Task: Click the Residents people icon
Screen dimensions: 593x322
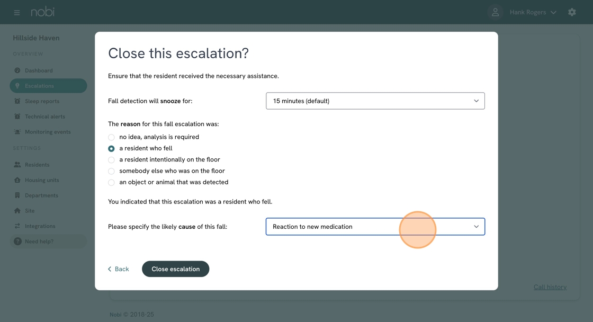Action: tap(17, 165)
